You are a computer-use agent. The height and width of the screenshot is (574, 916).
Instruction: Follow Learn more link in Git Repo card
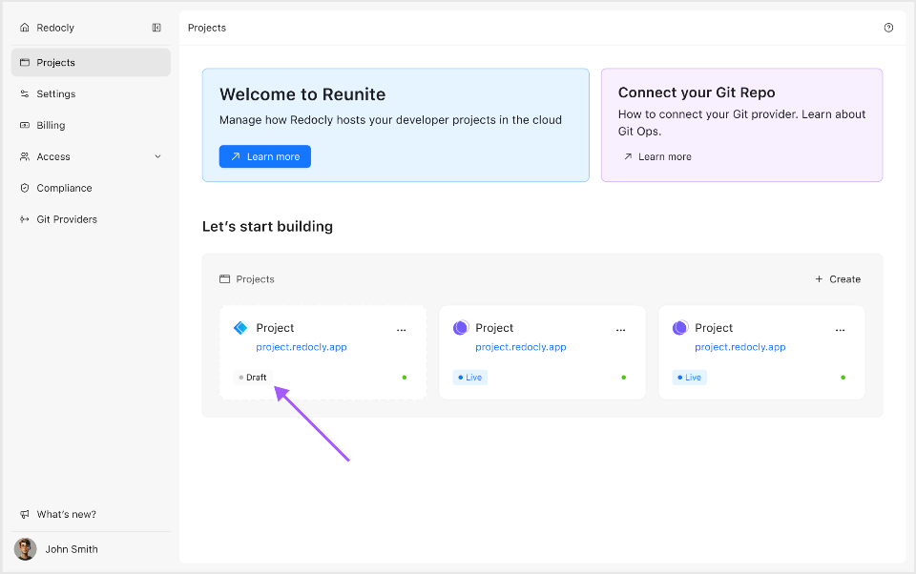click(657, 156)
